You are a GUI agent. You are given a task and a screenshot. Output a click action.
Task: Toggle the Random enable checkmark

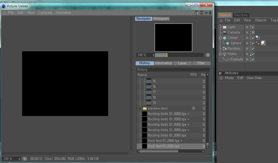click(x=253, y=48)
